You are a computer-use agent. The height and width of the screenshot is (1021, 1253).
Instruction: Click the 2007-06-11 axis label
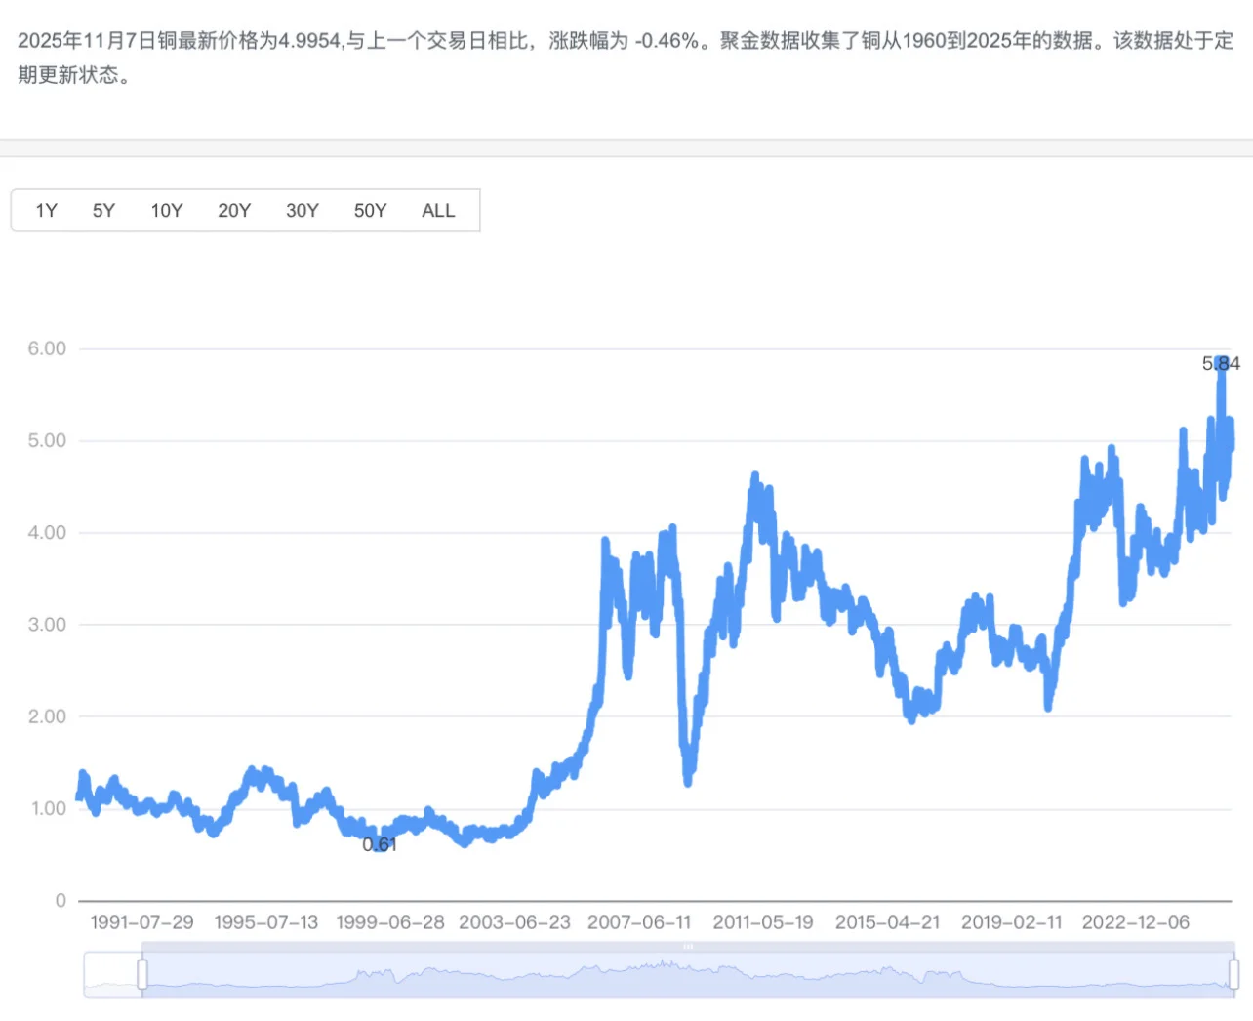tap(640, 921)
